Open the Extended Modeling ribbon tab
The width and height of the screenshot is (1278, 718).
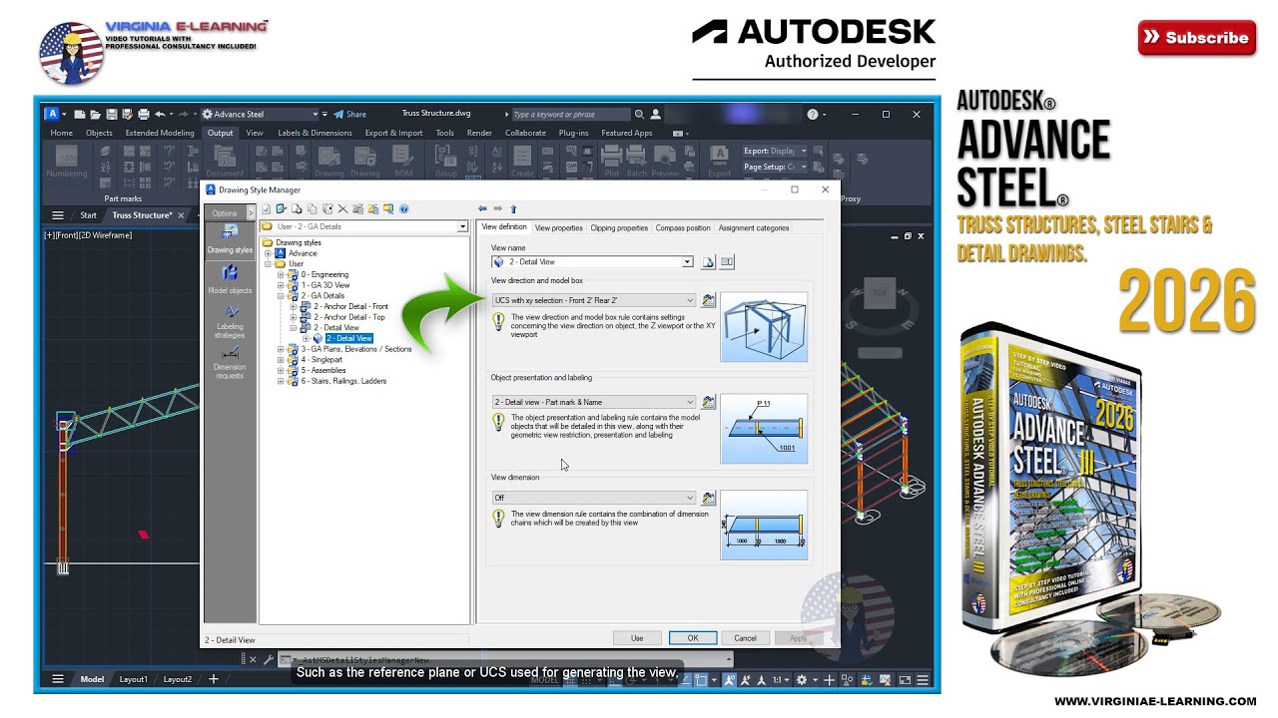tap(160, 133)
